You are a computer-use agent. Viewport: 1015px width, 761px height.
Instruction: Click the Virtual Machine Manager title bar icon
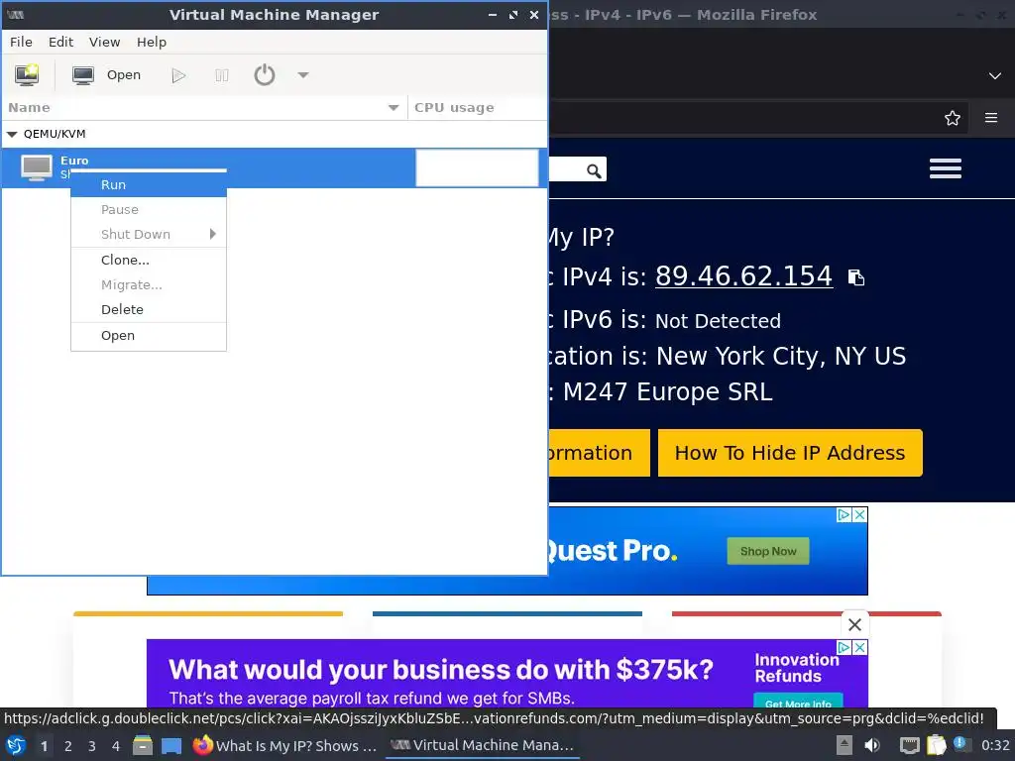(x=16, y=15)
